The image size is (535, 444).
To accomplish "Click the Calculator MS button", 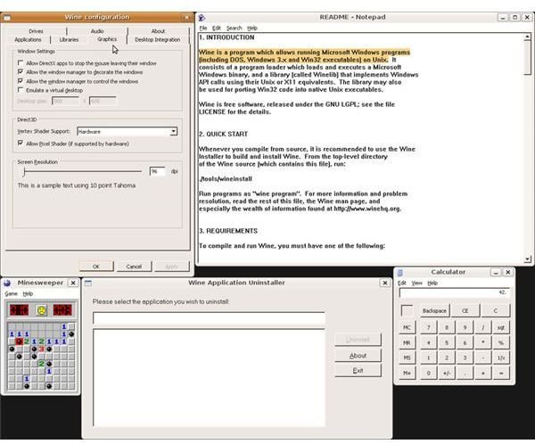I will [x=407, y=358].
